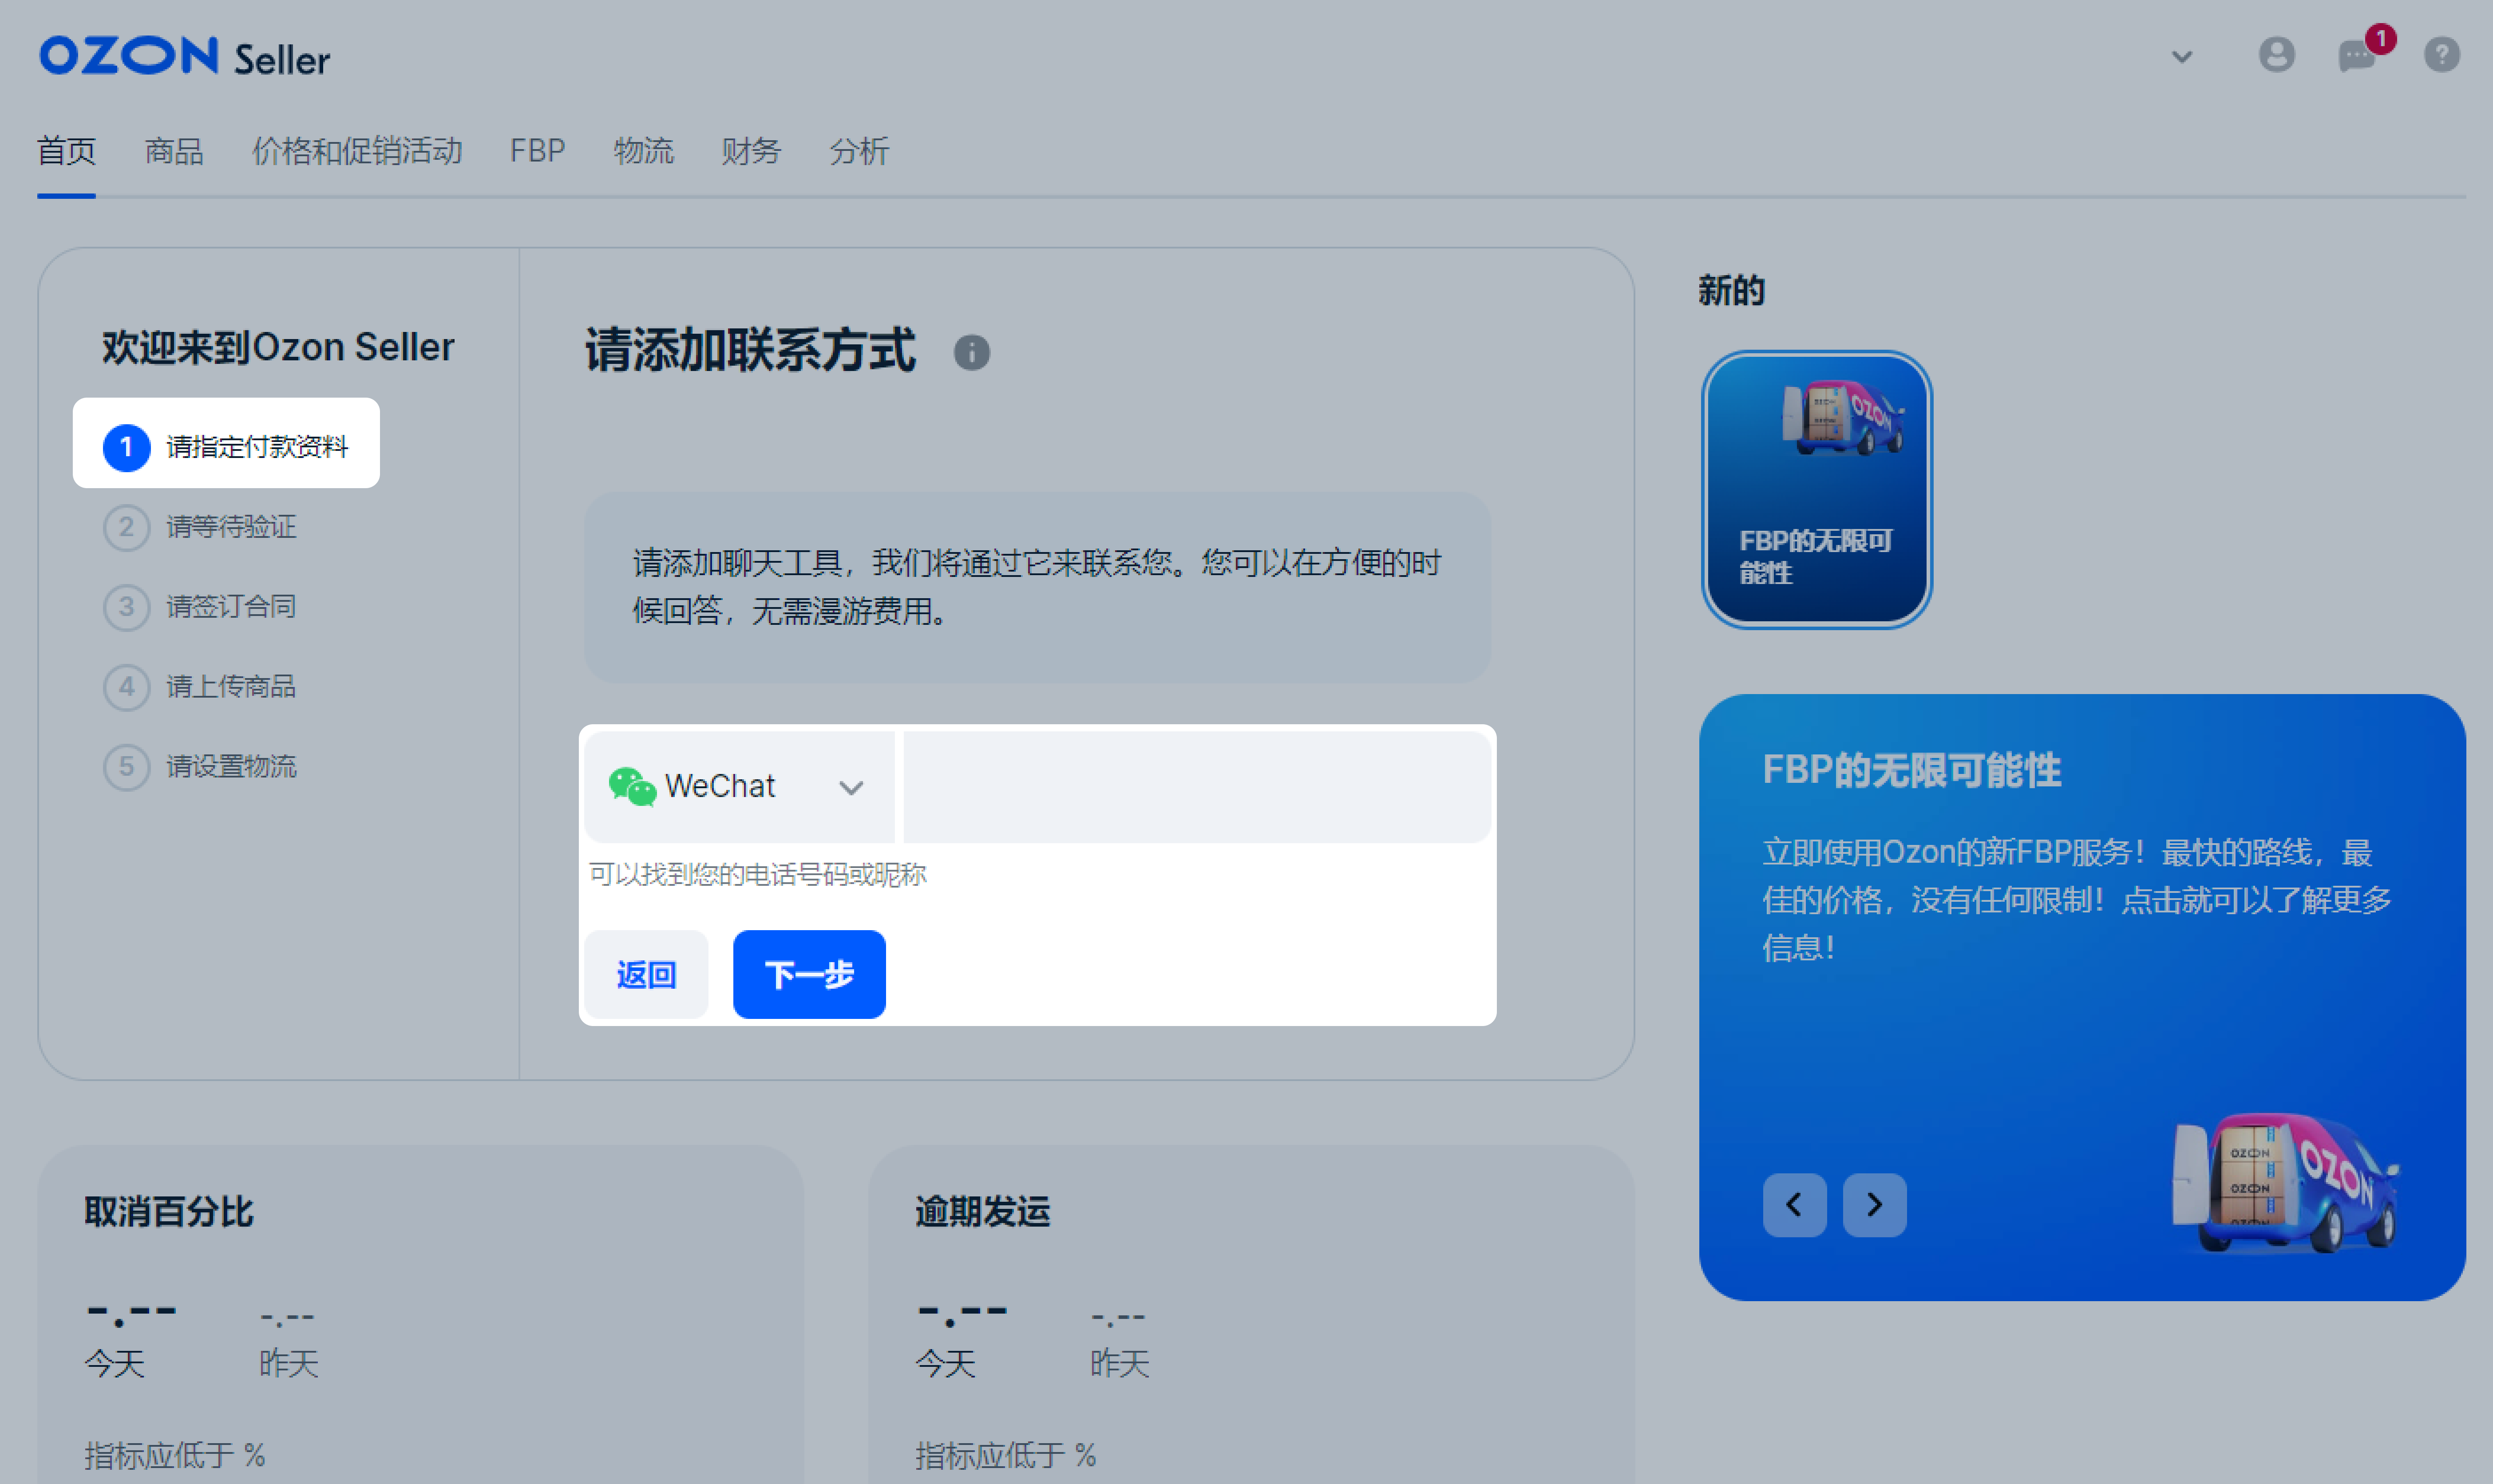
Task: Select step 请上传商品
Action: pyautogui.click(x=230, y=687)
